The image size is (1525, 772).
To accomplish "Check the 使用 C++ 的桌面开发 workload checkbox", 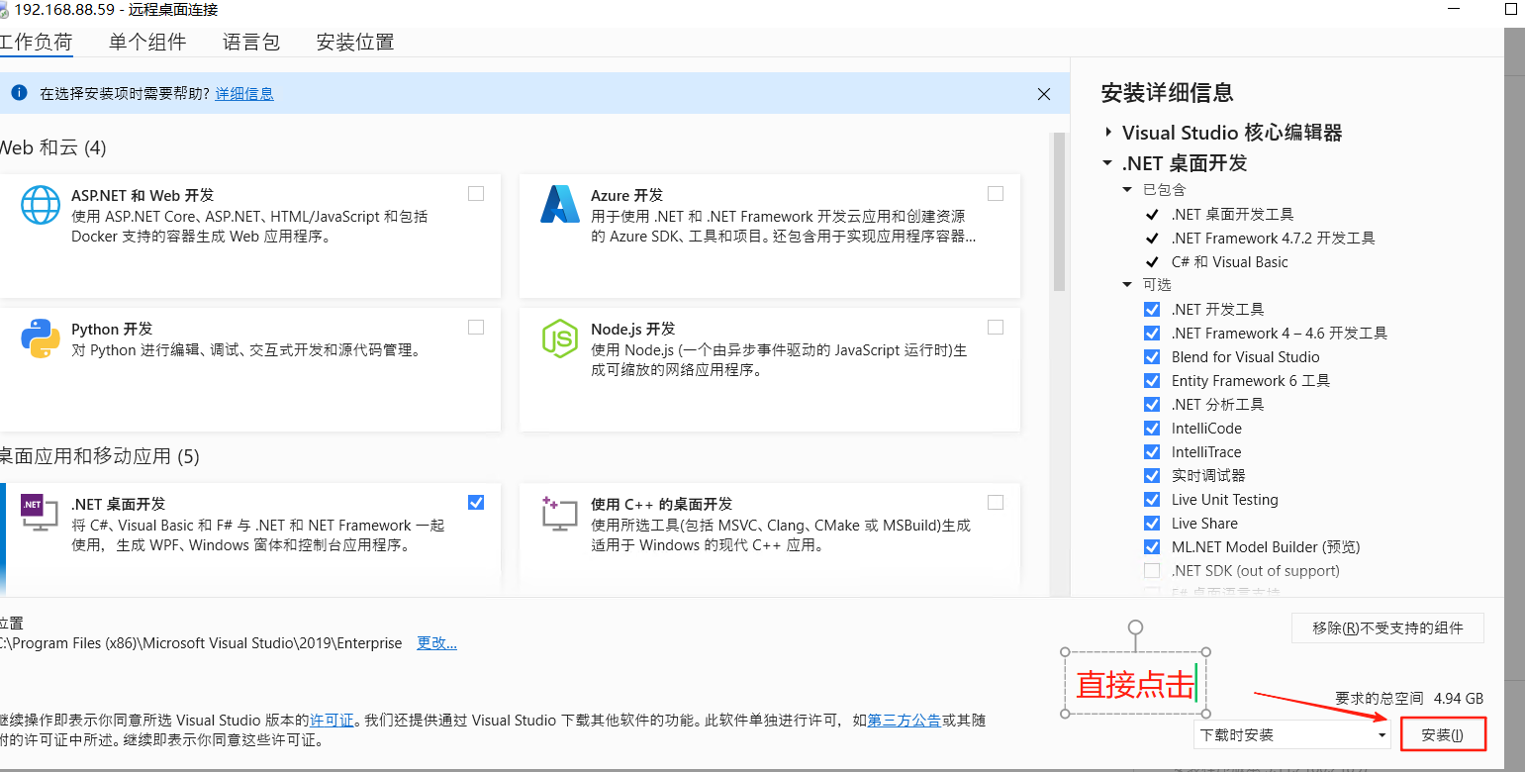I will click(996, 502).
